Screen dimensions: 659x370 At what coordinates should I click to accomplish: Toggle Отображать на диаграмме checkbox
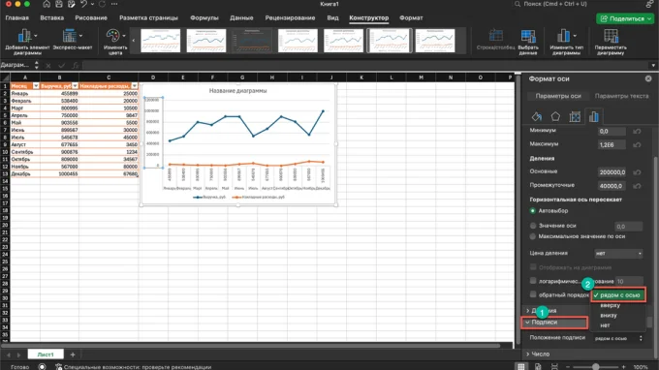click(x=533, y=267)
